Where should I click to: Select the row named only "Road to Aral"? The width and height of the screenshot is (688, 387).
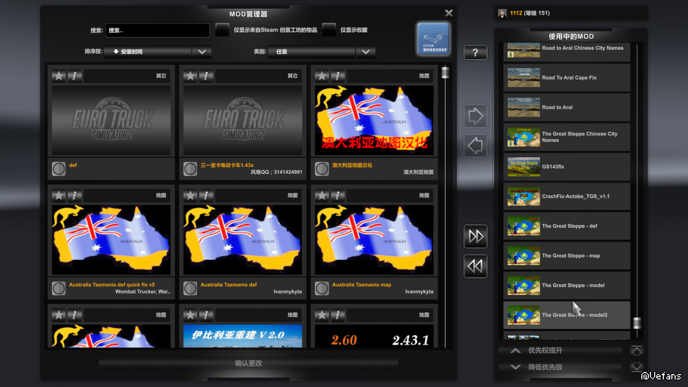[x=567, y=107]
